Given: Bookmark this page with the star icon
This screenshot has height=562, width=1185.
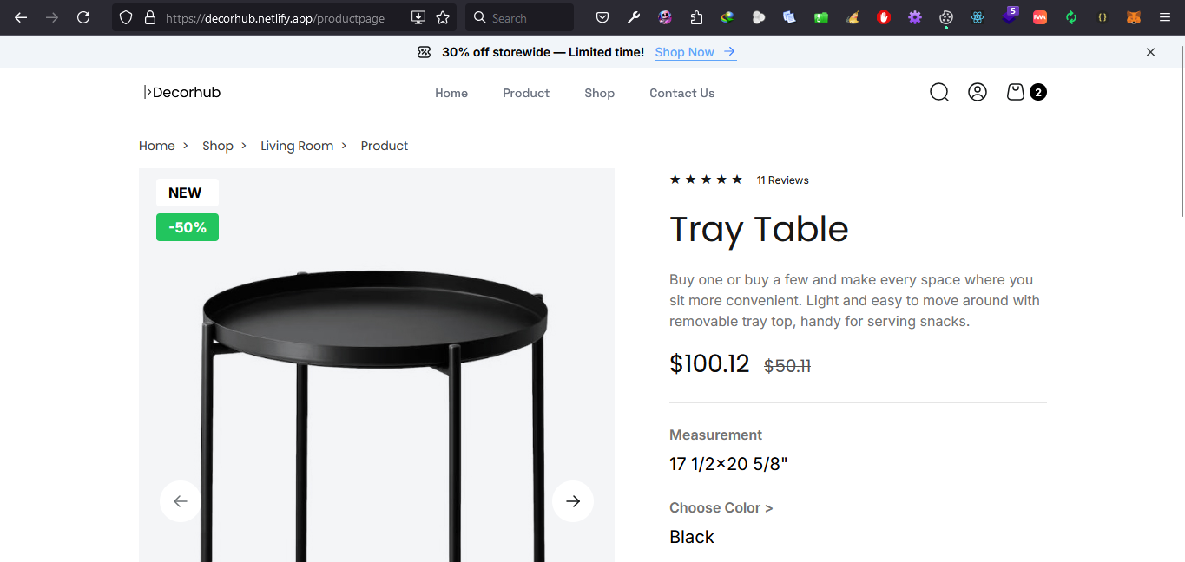Looking at the screenshot, I should (x=443, y=17).
